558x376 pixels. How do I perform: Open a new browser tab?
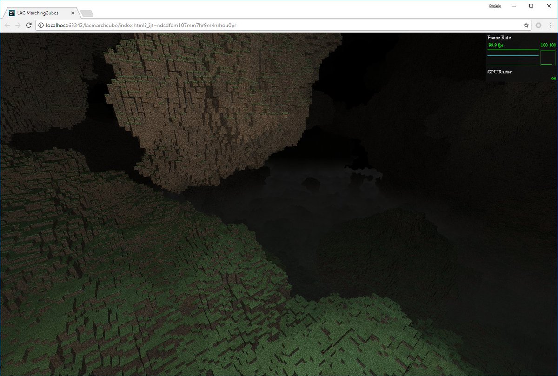tap(86, 13)
